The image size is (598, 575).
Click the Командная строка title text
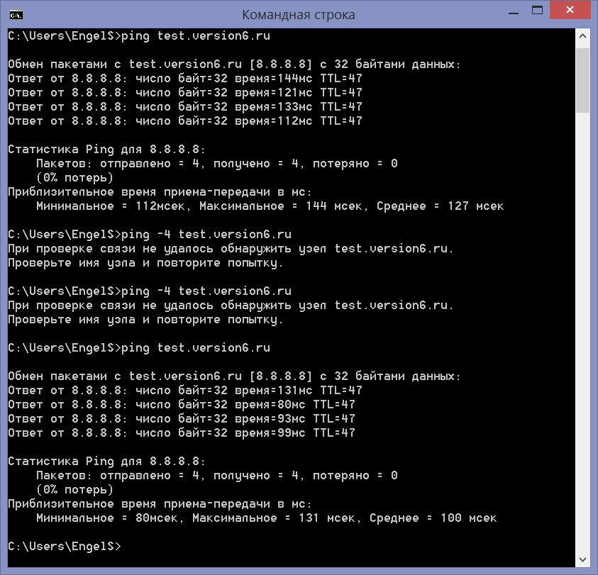[298, 15]
